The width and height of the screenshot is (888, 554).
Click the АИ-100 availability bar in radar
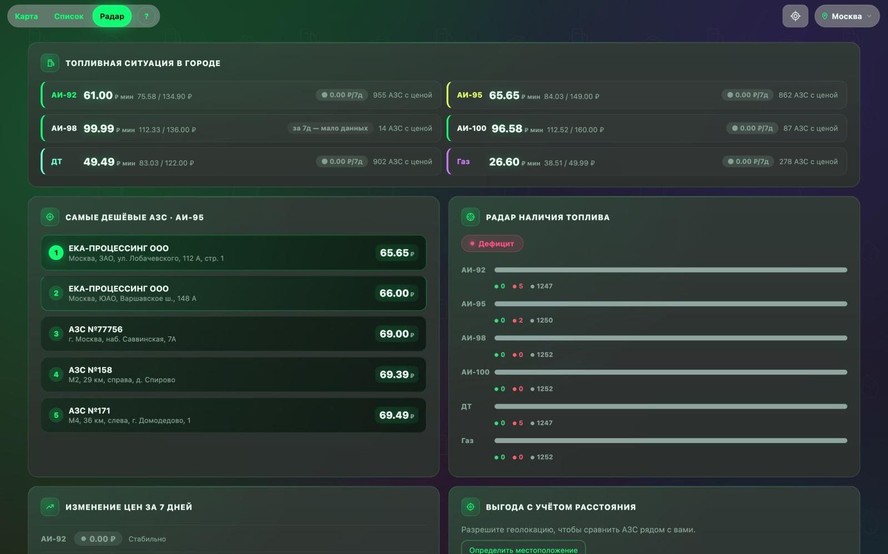pos(670,372)
